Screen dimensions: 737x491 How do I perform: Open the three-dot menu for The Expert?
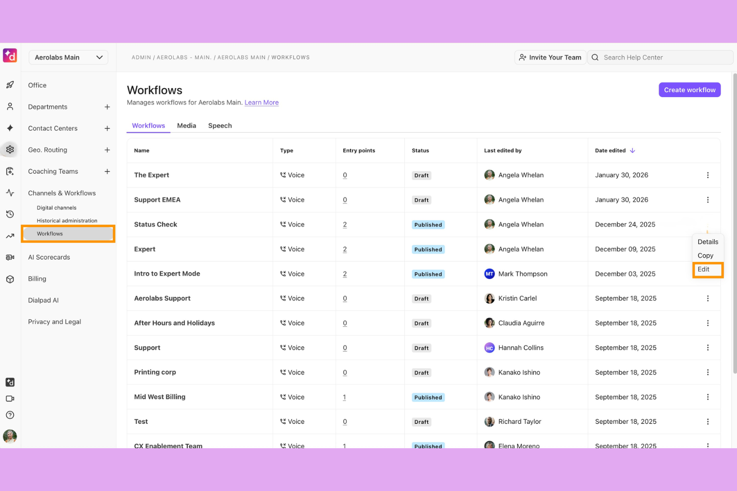(x=708, y=175)
